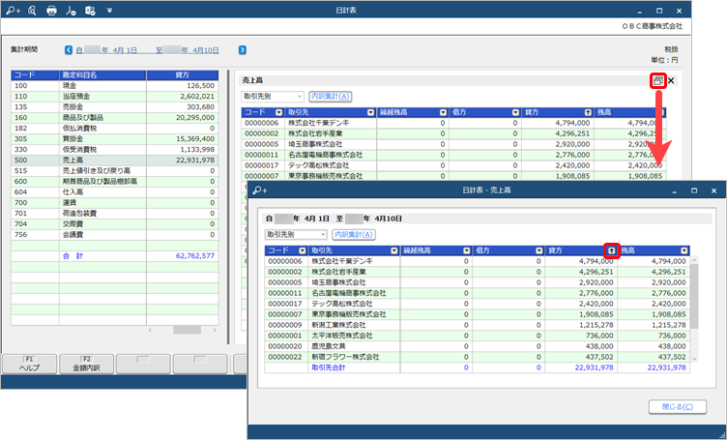Click 新宿フラワー株式会社 in the popup table
This screenshot has height=440, width=727.
coord(345,357)
